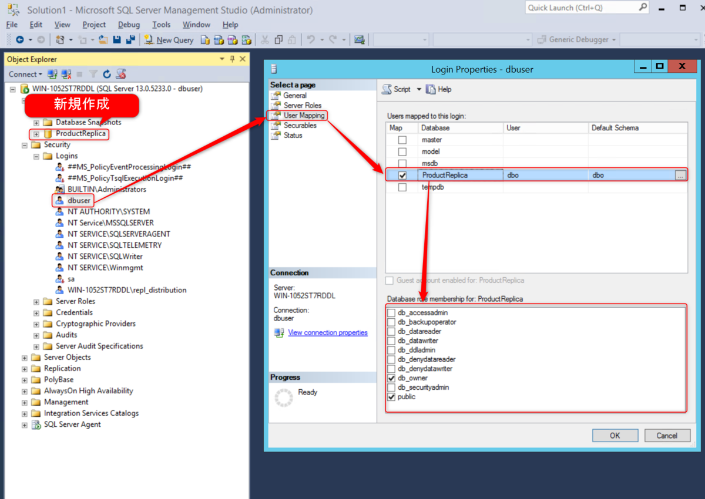Enable the db_accessadmin role checkbox
705x499 pixels.
coord(391,313)
